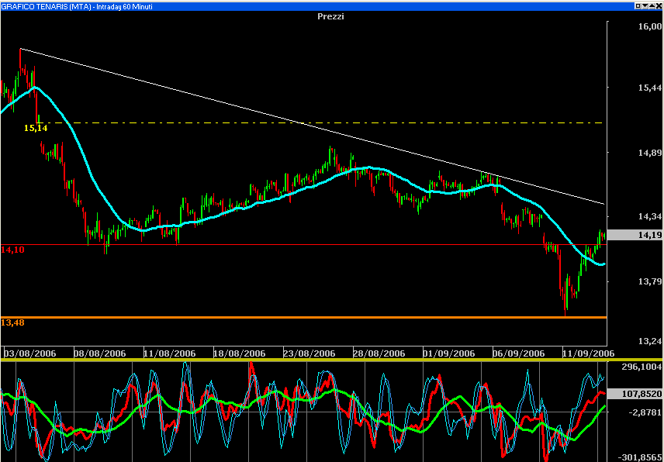Click the 11/08/2006 date label
Image resolution: width=664 pixels, height=462 pixels.
pos(169,353)
